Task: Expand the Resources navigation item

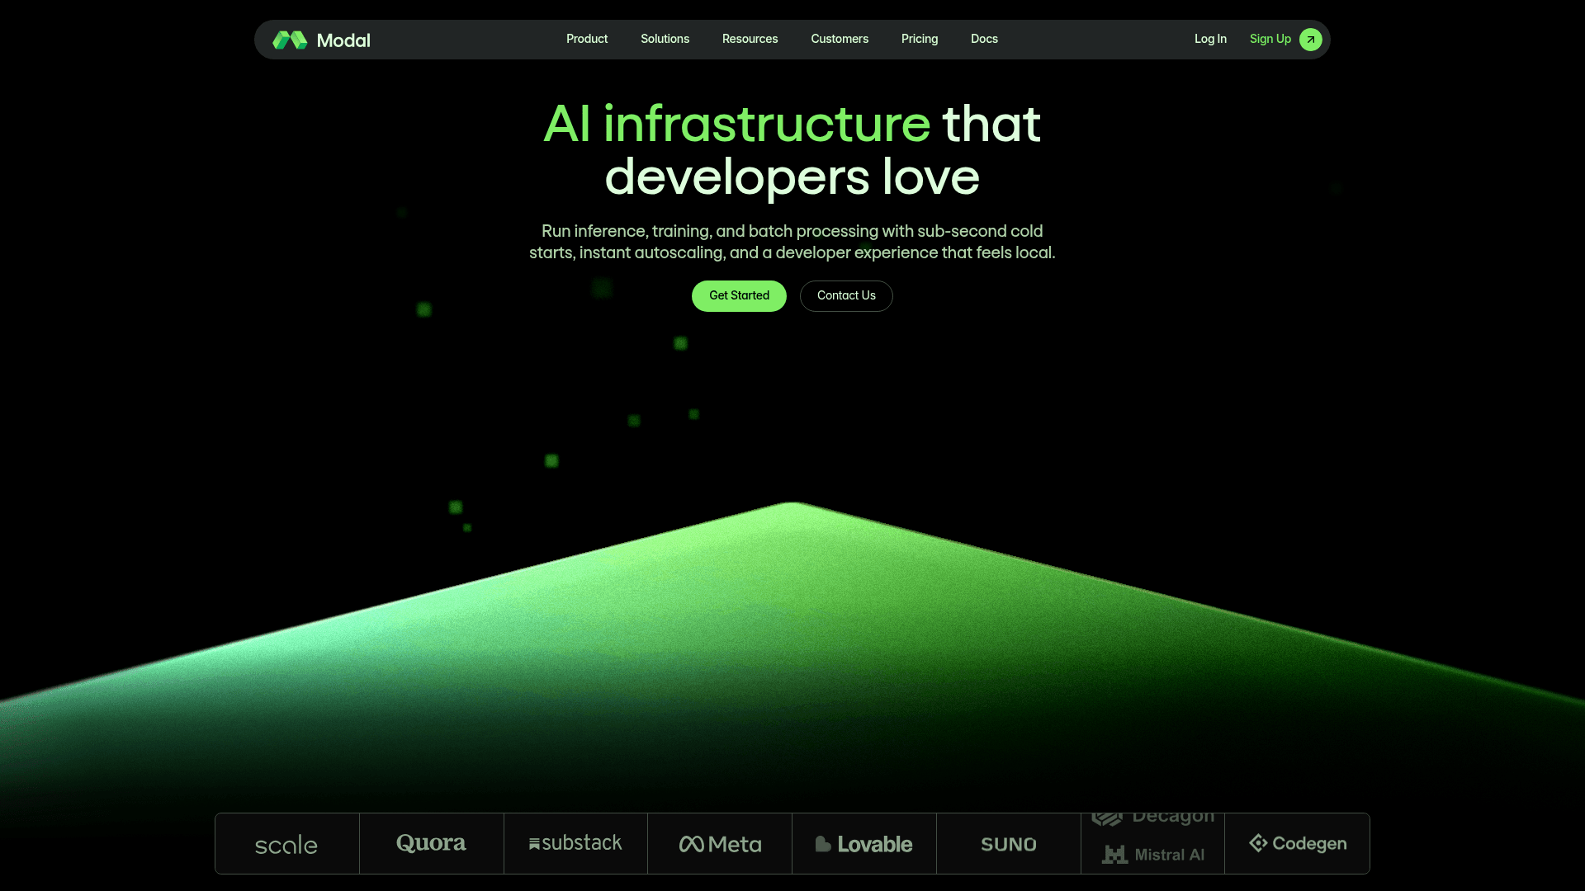Action: click(x=750, y=39)
